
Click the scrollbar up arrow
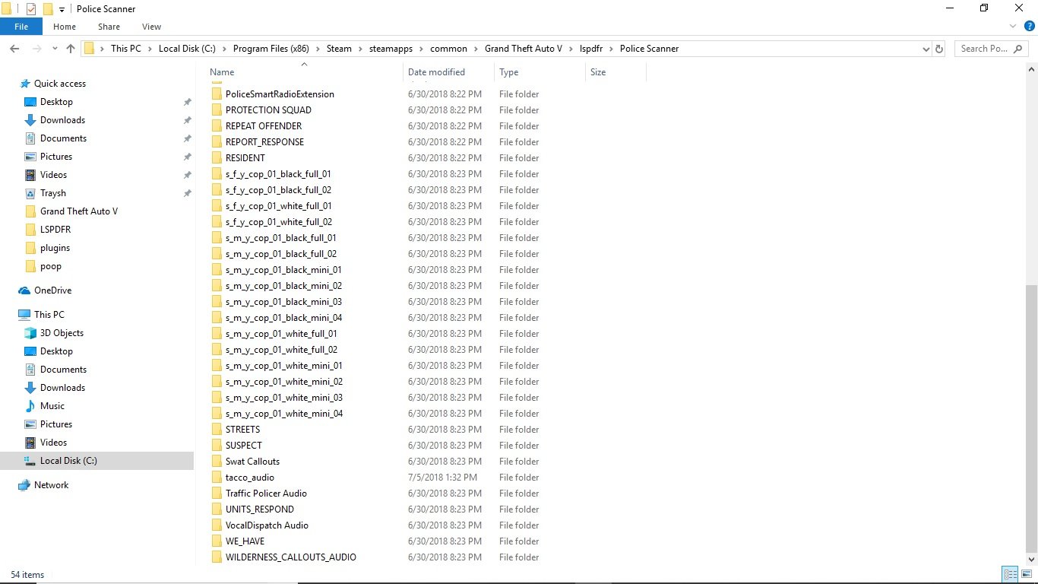pyautogui.click(x=1031, y=71)
